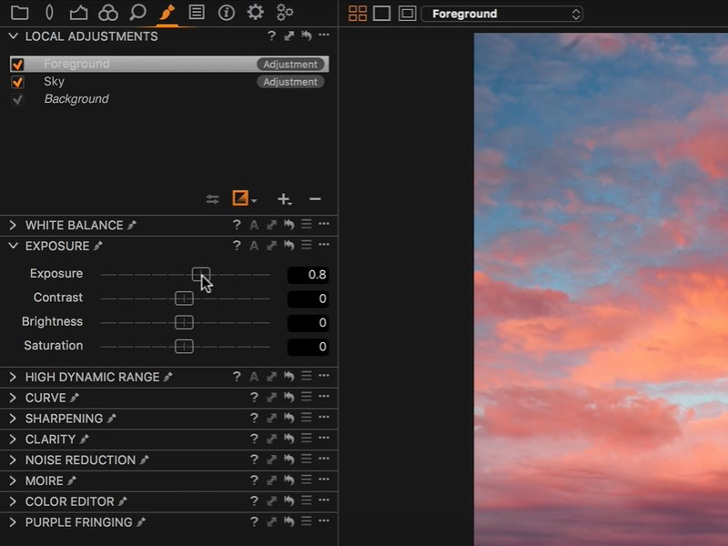This screenshot has width=728, height=546.
Task: Disable the Foreground layer checkbox
Action: [17, 64]
